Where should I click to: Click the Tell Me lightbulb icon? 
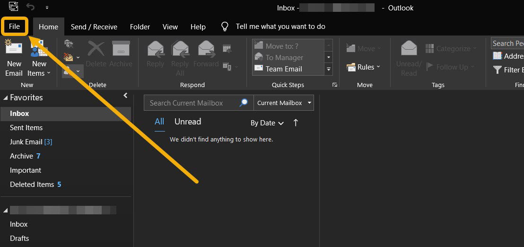pyautogui.click(x=225, y=26)
